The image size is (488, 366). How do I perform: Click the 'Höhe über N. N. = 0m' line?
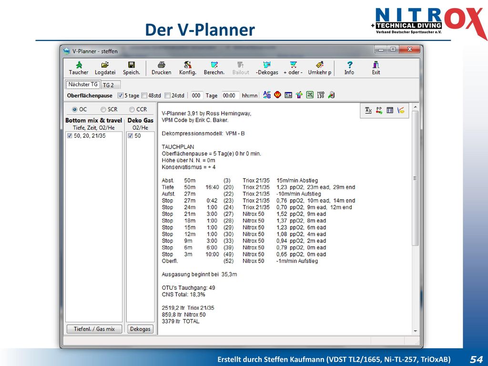click(188, 160)
